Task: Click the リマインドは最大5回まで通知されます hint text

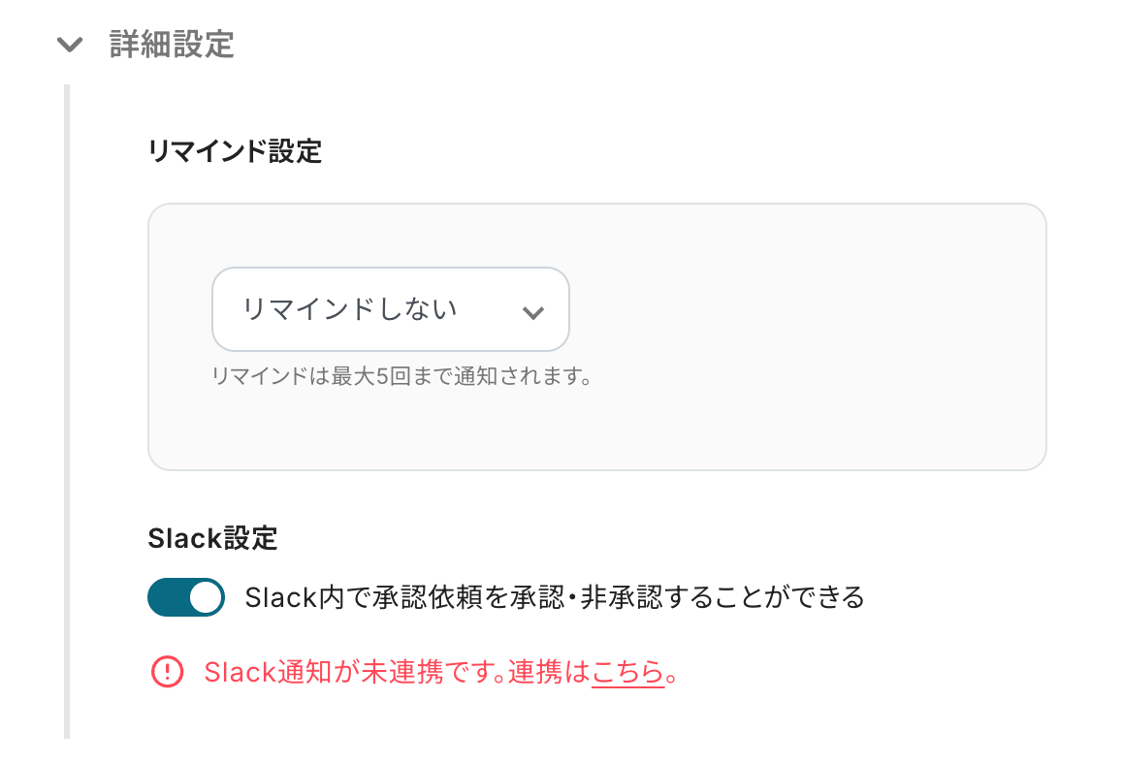Action: 401,376
